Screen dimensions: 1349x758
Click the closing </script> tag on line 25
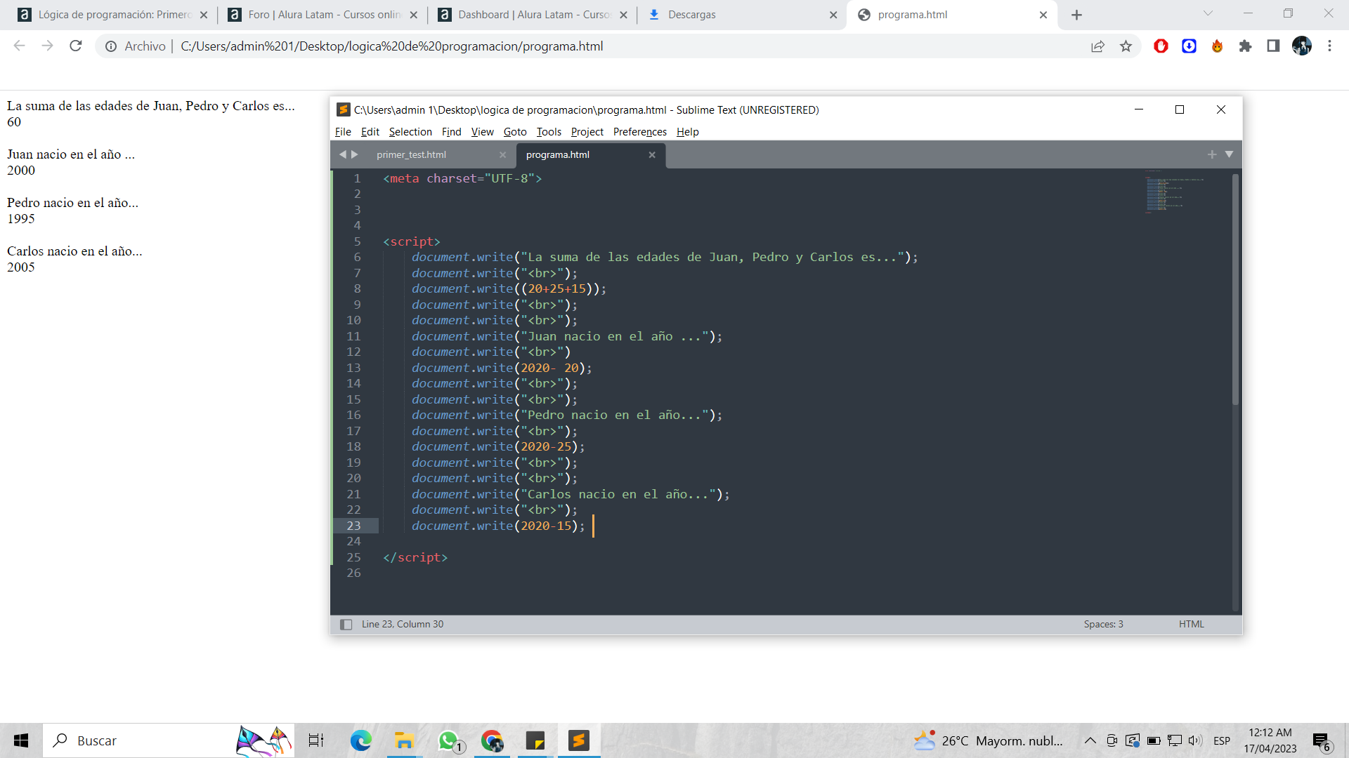click(415, 557)
